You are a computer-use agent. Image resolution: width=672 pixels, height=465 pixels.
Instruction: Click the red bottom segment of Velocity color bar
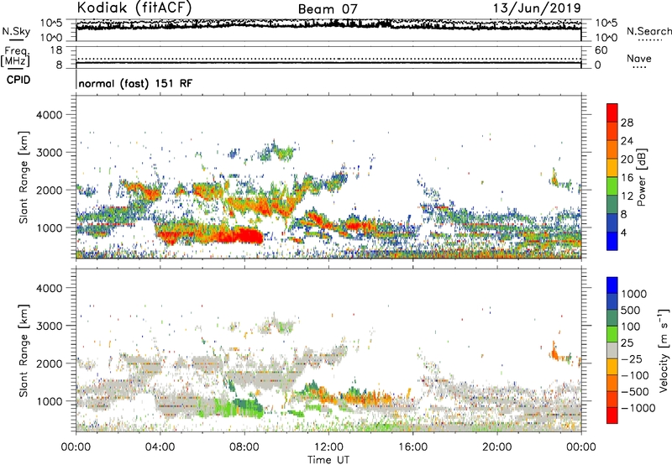point(612,415)
